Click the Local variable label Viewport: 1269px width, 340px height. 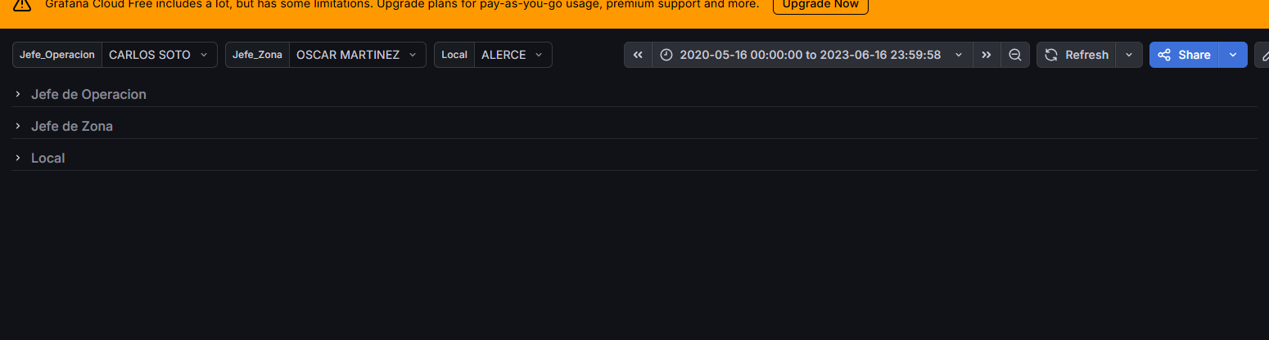(x=454, y=55)
